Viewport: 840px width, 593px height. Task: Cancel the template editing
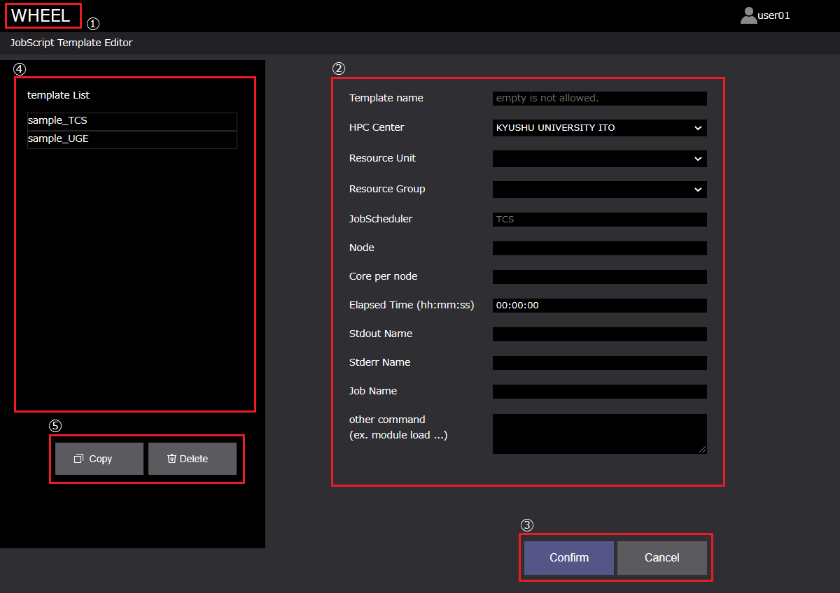661,558
